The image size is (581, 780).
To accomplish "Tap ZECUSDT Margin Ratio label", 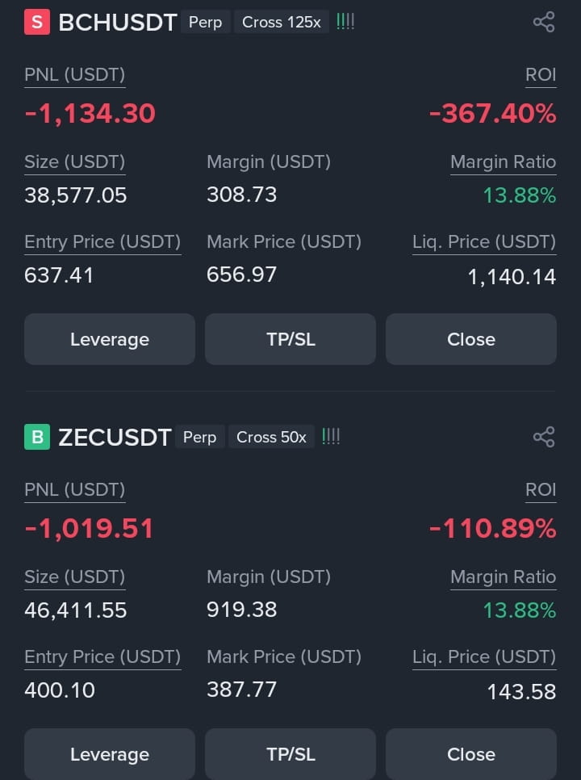I will click(503, 577).
